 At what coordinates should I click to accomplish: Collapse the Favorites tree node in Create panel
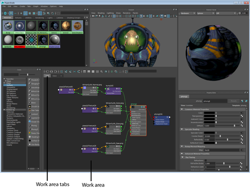pyautogui.click(x=4, y=79)
